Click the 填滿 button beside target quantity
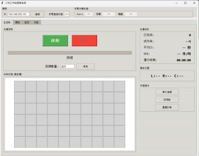Image resolution: width=199 pixels, height=156 pixels. 85,67
